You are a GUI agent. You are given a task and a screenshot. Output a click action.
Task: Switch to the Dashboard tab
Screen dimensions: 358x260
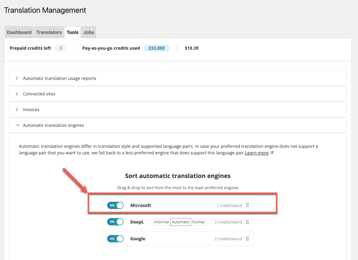pyautogui.click(x=19, y=32)
